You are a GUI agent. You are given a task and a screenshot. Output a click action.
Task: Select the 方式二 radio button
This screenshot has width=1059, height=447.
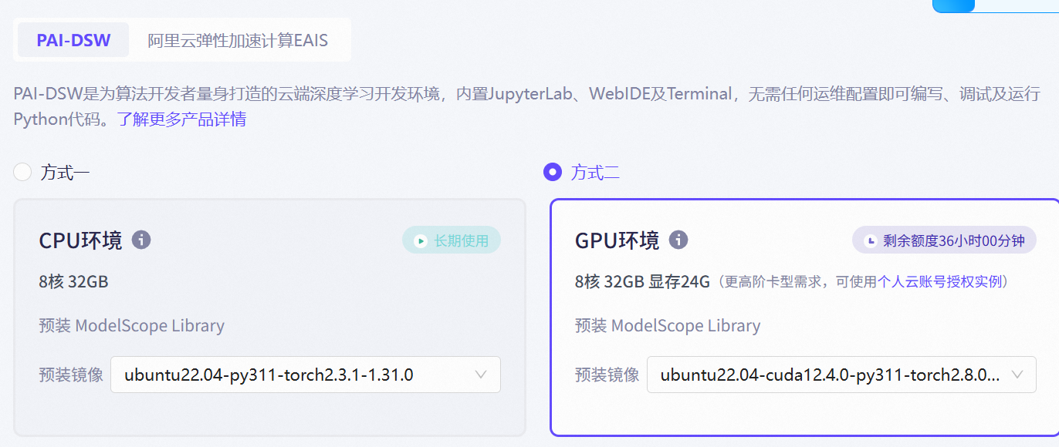[x=553, y=172]
